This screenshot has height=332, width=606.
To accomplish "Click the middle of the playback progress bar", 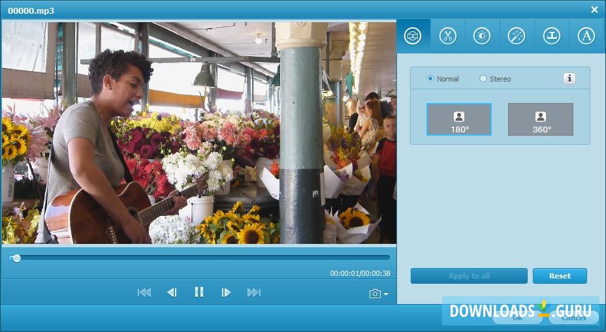I will 199,258.
